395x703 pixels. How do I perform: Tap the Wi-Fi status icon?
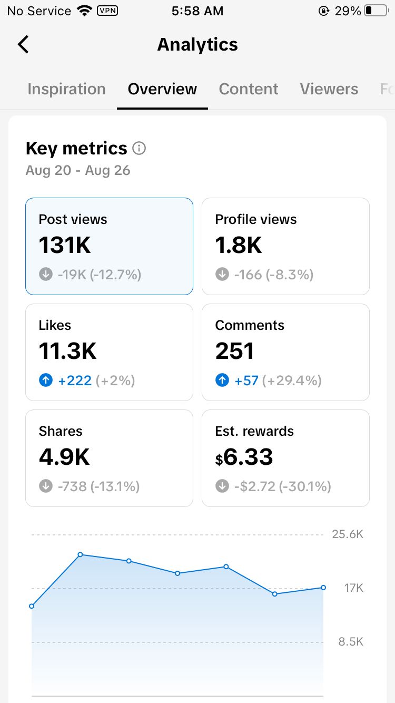84,11
